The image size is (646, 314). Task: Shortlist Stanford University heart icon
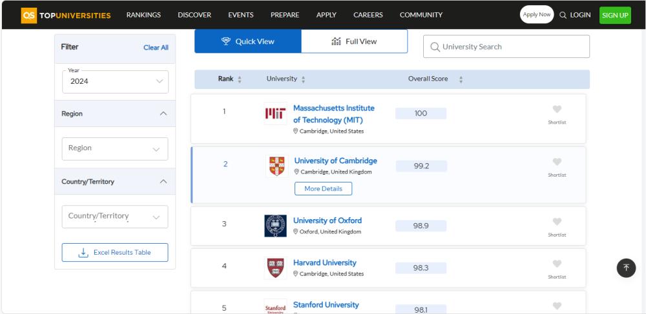(x=557, y=306)
